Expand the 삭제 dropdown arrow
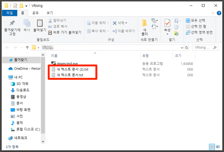The image size is (224, 152). 126,23
